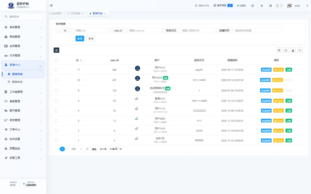Viewport: 311px width, 194px height.
Task: Click the user_id search input field
Action: click(x=143, y=30)
